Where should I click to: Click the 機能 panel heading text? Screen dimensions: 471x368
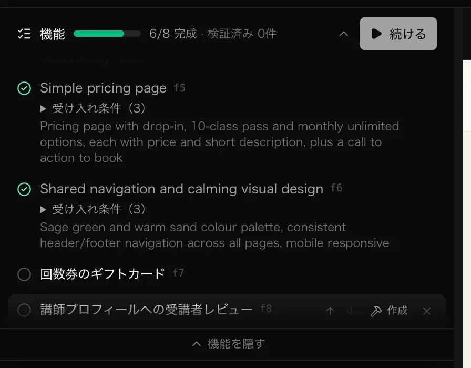tap(53, 34)
